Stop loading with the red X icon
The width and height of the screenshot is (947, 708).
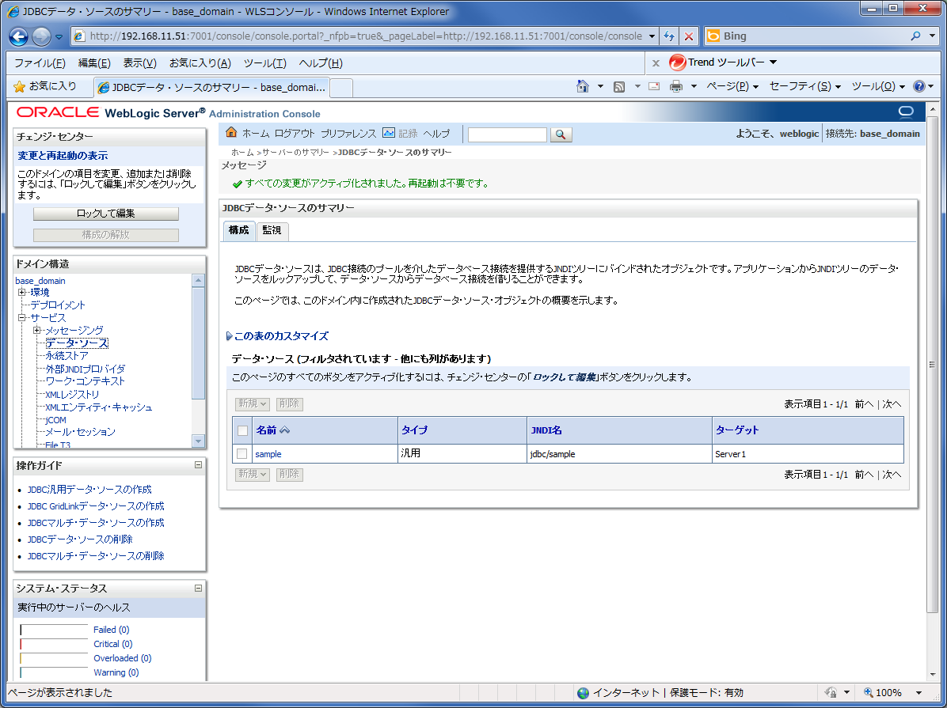tap(689, 36)
